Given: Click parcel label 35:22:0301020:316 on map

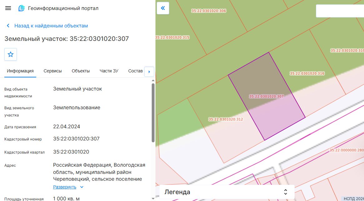Looking at the screenshot, I should 307,73.
